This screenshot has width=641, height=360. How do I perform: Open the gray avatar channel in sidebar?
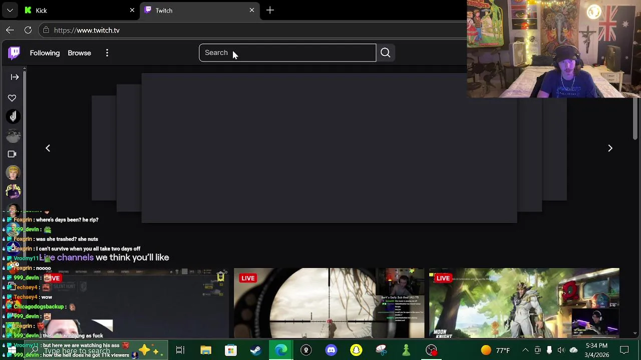[13, 135]
